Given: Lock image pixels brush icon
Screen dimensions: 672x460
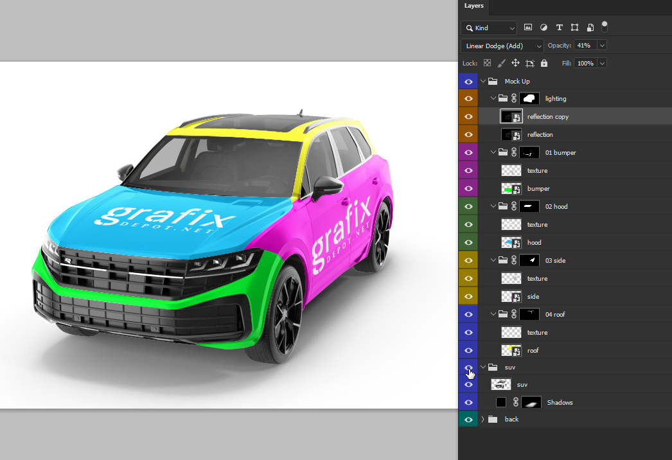Looking at the screenshot, I should coord(501,64).
